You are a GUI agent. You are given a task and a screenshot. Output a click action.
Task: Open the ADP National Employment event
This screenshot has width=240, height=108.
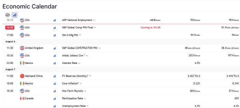point(77,20)
